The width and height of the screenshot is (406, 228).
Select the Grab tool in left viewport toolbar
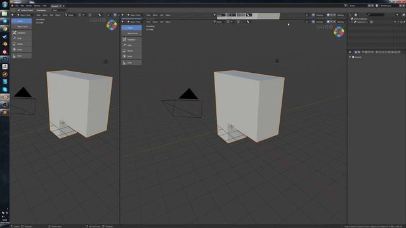[22, 38]
